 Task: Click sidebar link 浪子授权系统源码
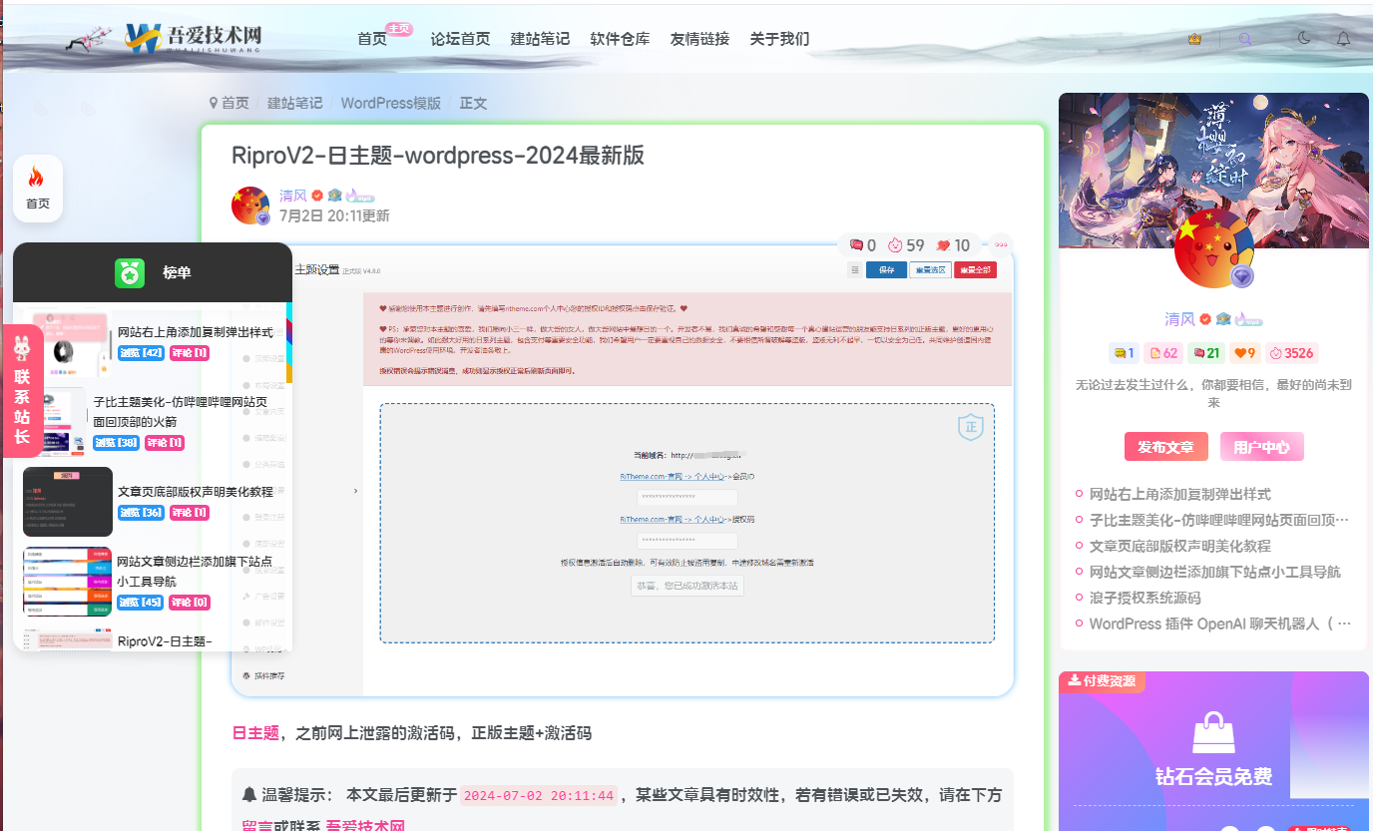[x=1145, y=598]
